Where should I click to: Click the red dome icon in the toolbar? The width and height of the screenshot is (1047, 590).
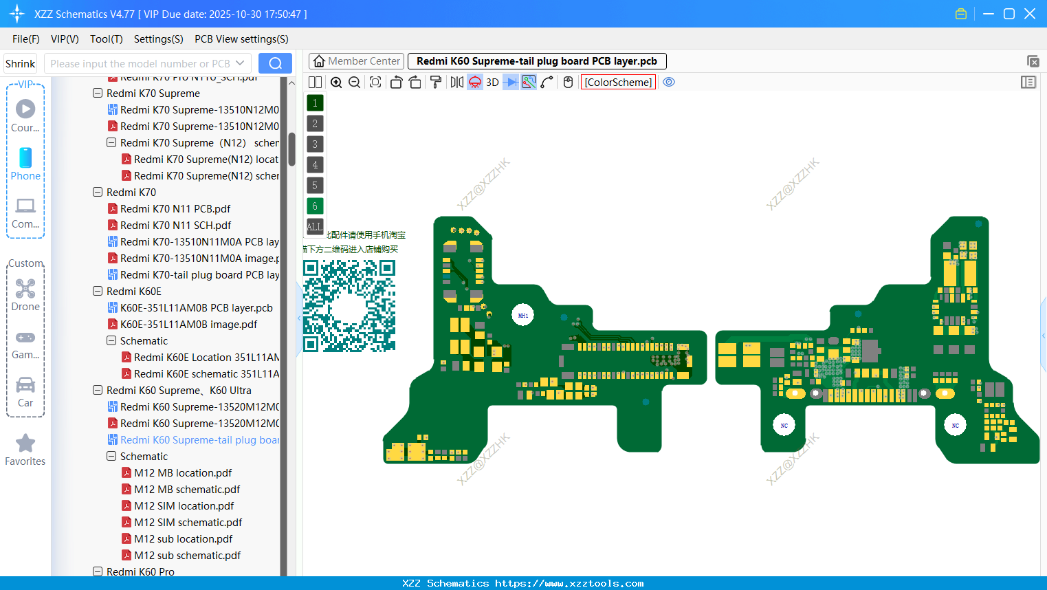[x=475, y=83]
